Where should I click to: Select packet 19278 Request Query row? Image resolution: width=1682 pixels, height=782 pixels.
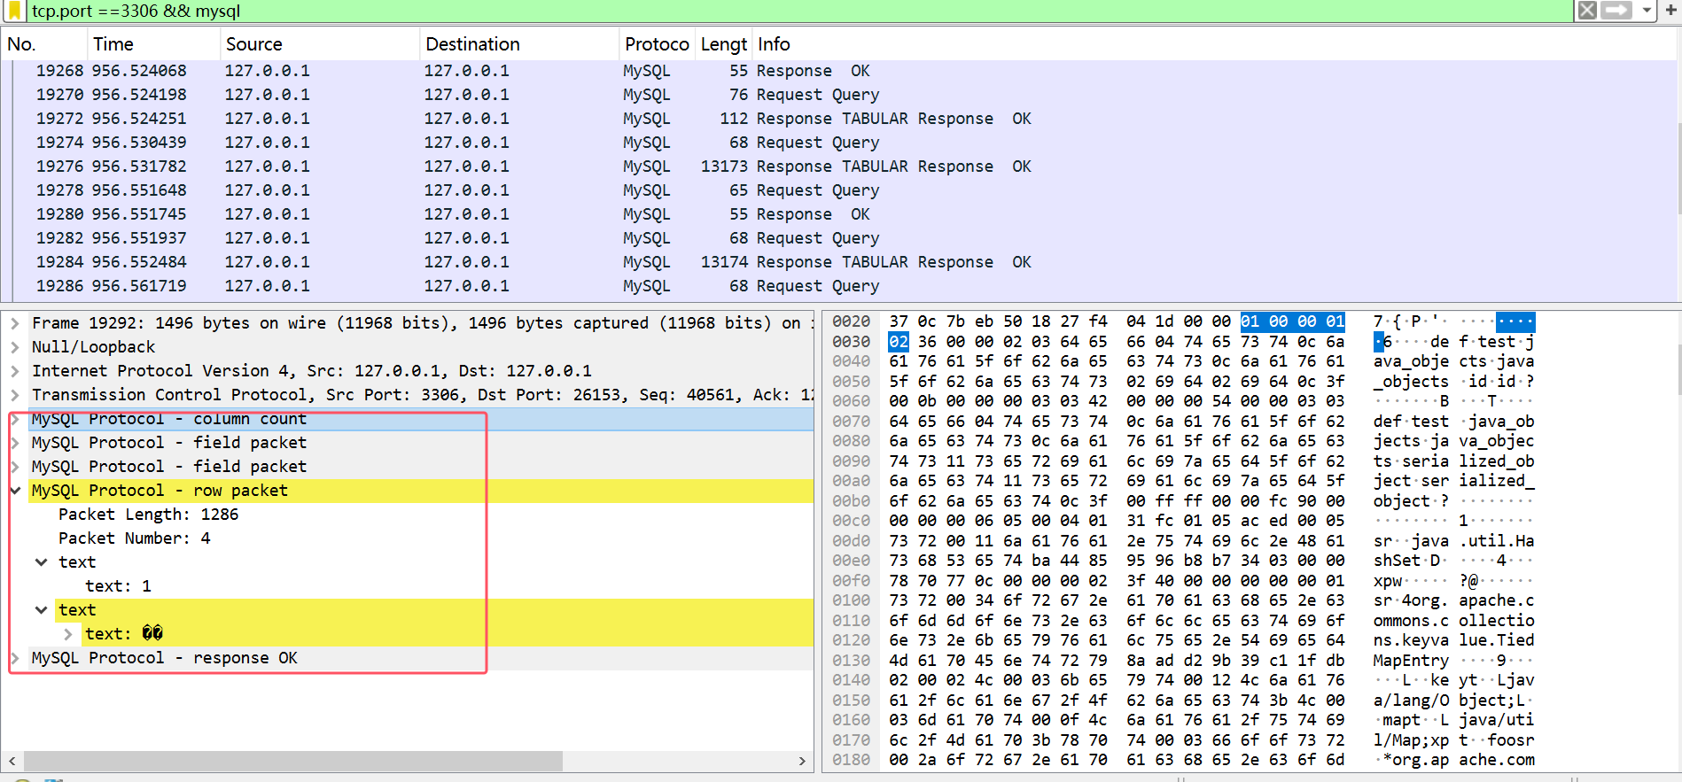pos(837,190)
